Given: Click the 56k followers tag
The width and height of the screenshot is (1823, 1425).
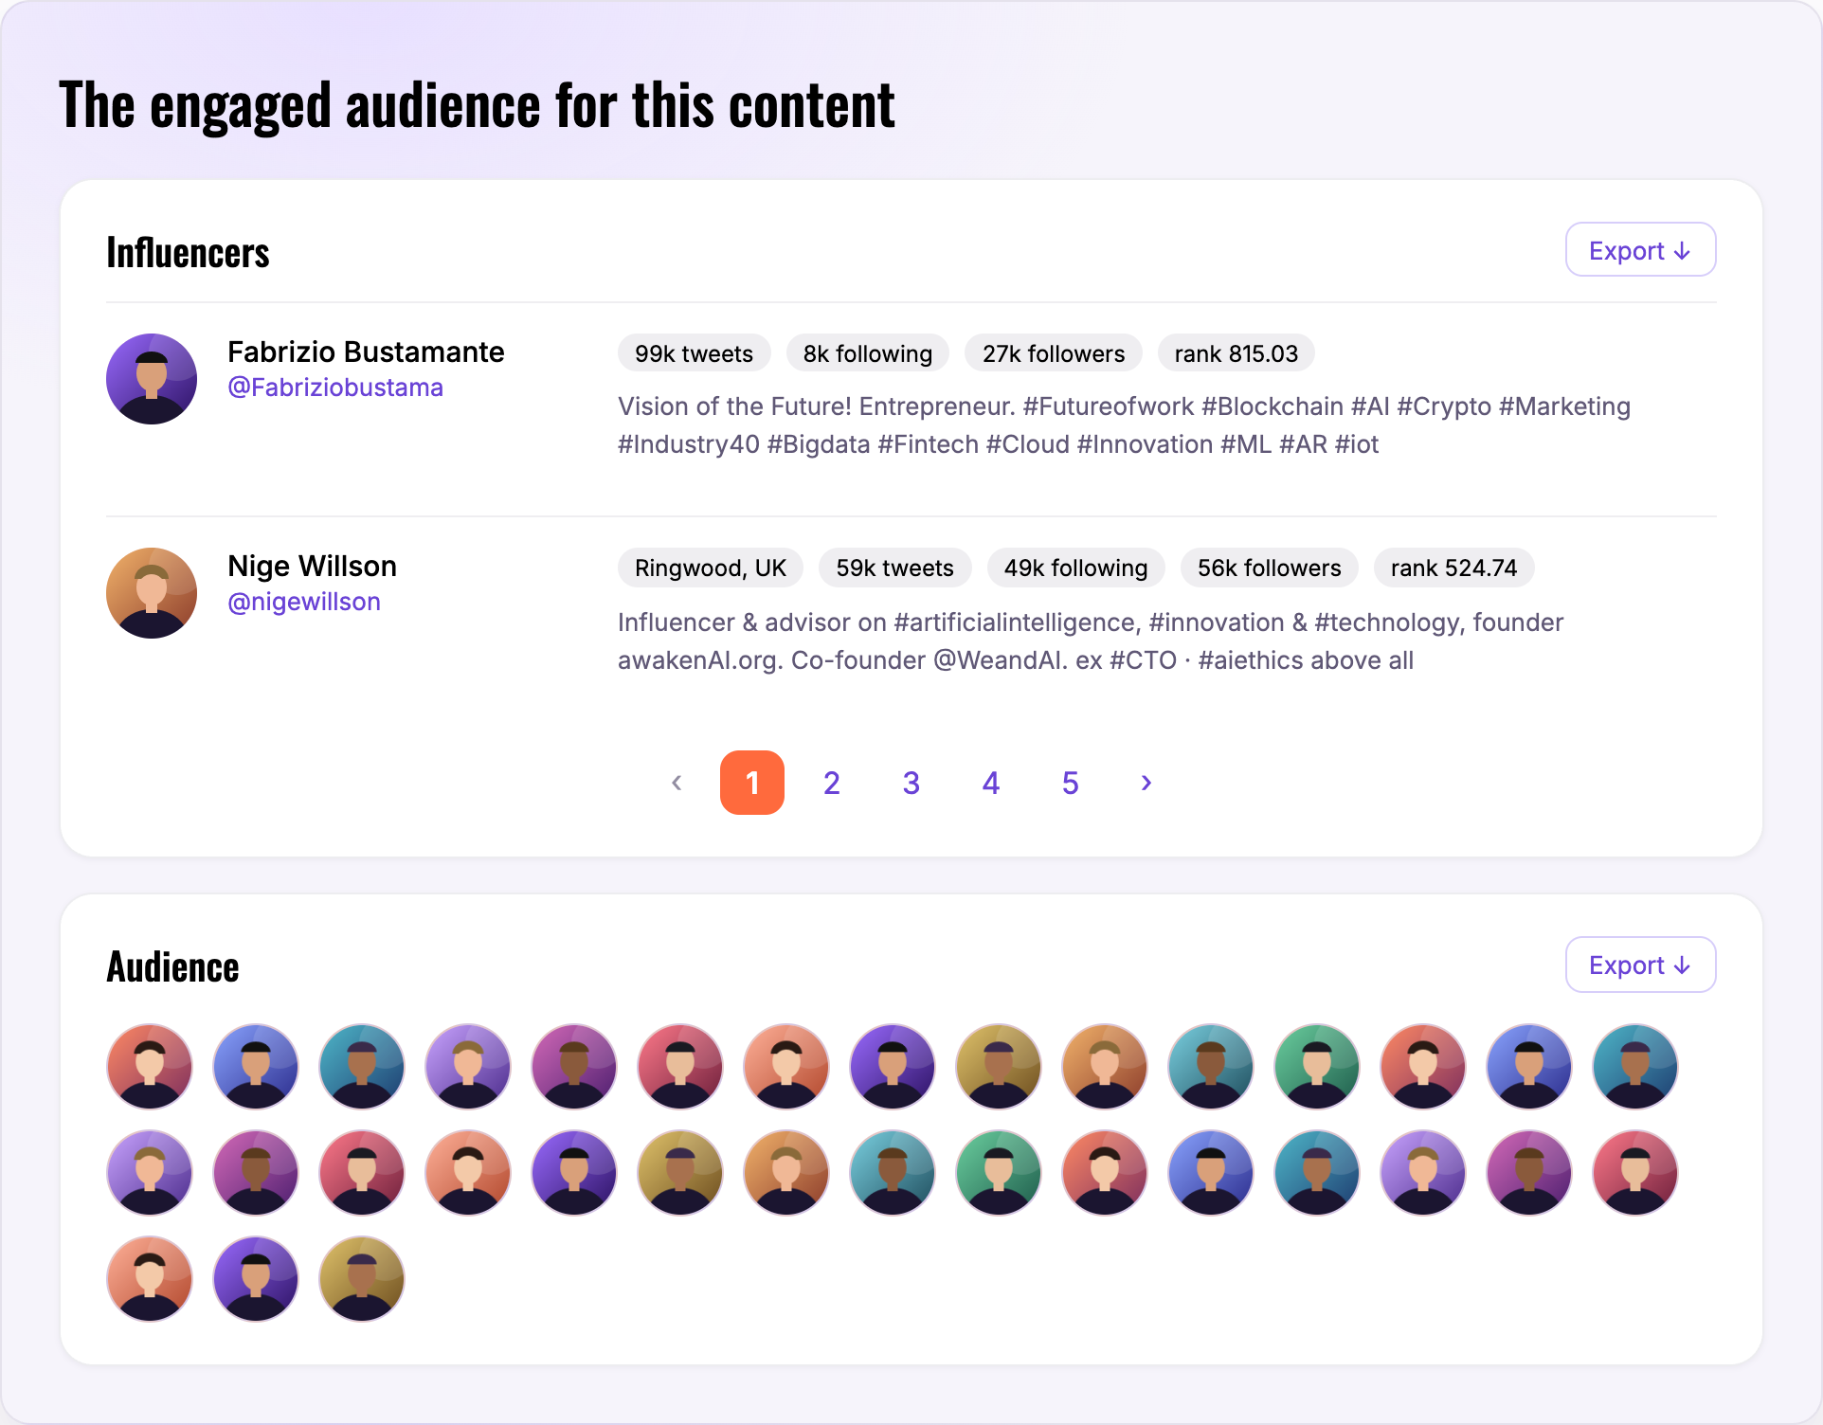Looking at the screenshot, I should pos(1270,568).
